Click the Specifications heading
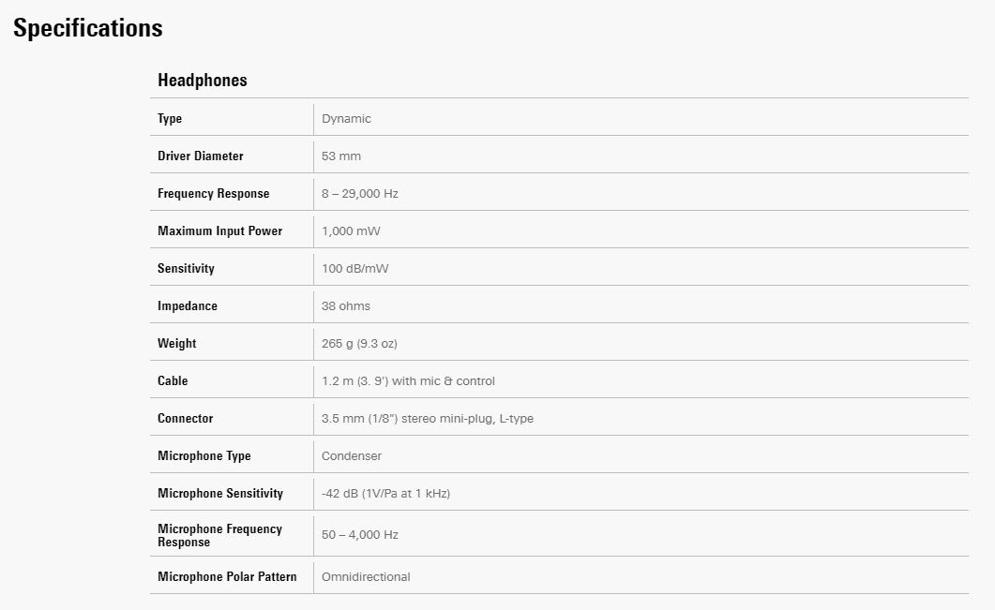Image resolution: width=995 pixels, height=610 pixels. [x=87, y=28]
